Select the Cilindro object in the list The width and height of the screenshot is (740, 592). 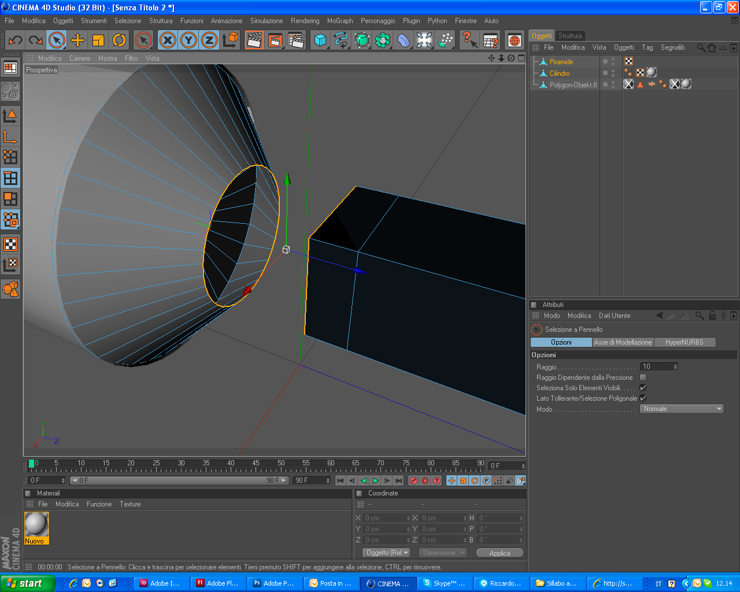tap(560, 73)
